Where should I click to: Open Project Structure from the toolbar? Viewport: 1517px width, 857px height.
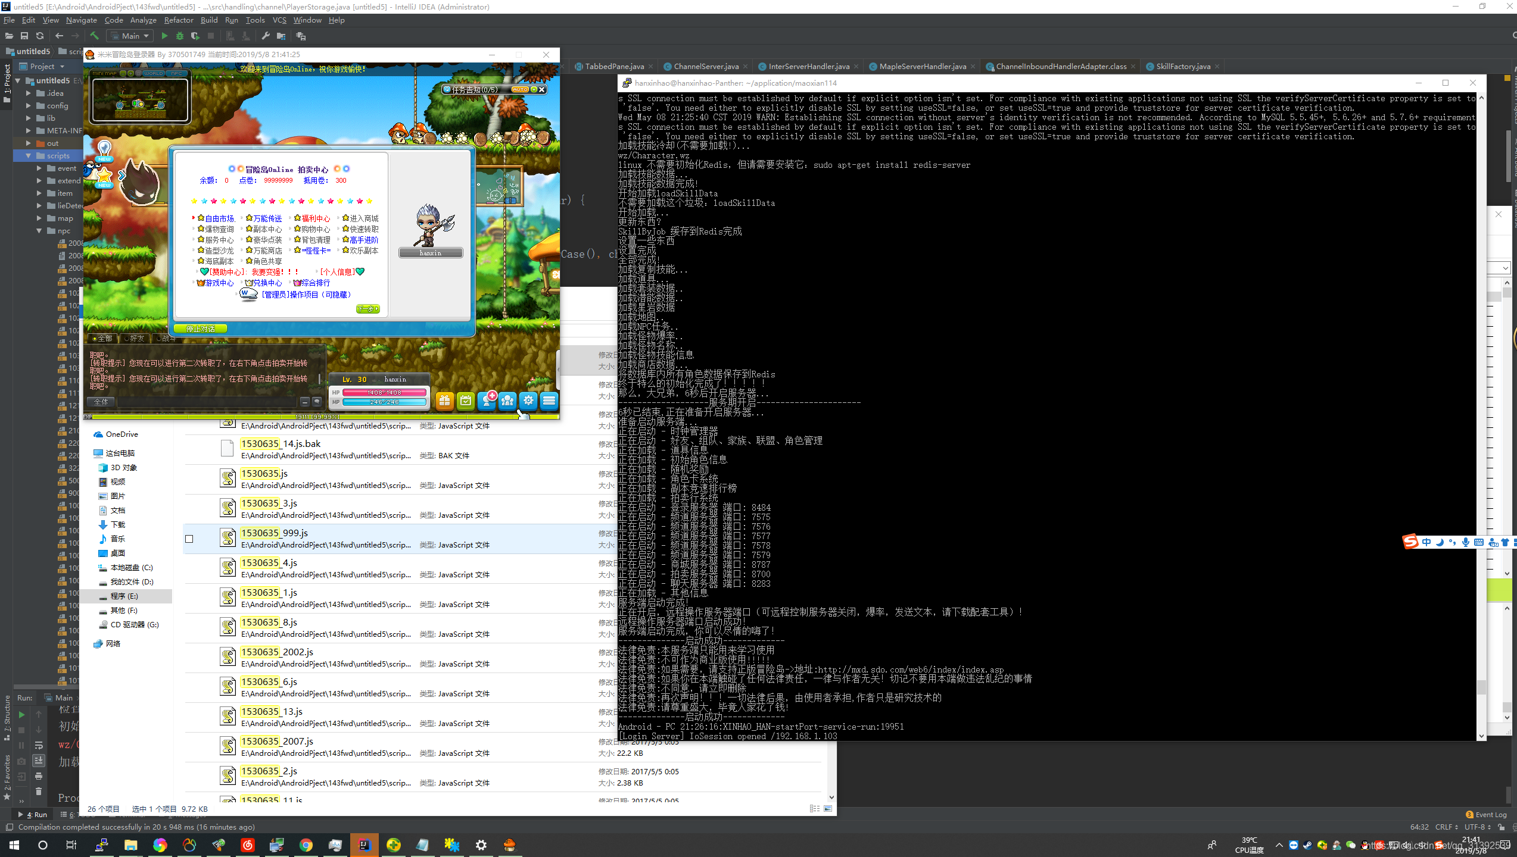(x=281, y=36)
